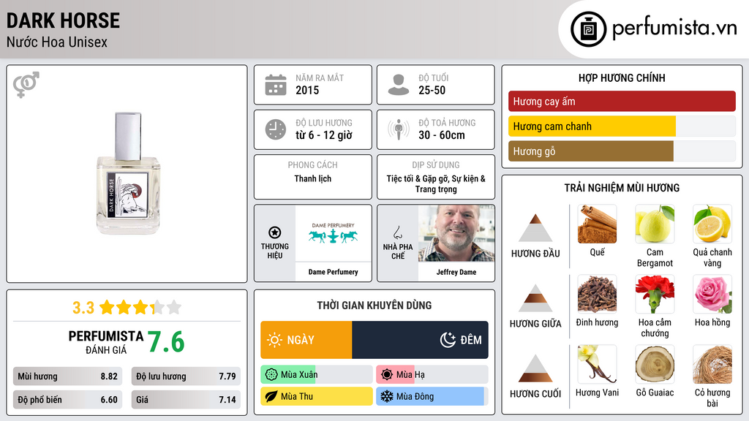Select the Mùa Thu season bar
The height and width of the screenshot is (421, 749).
[317, 396]
